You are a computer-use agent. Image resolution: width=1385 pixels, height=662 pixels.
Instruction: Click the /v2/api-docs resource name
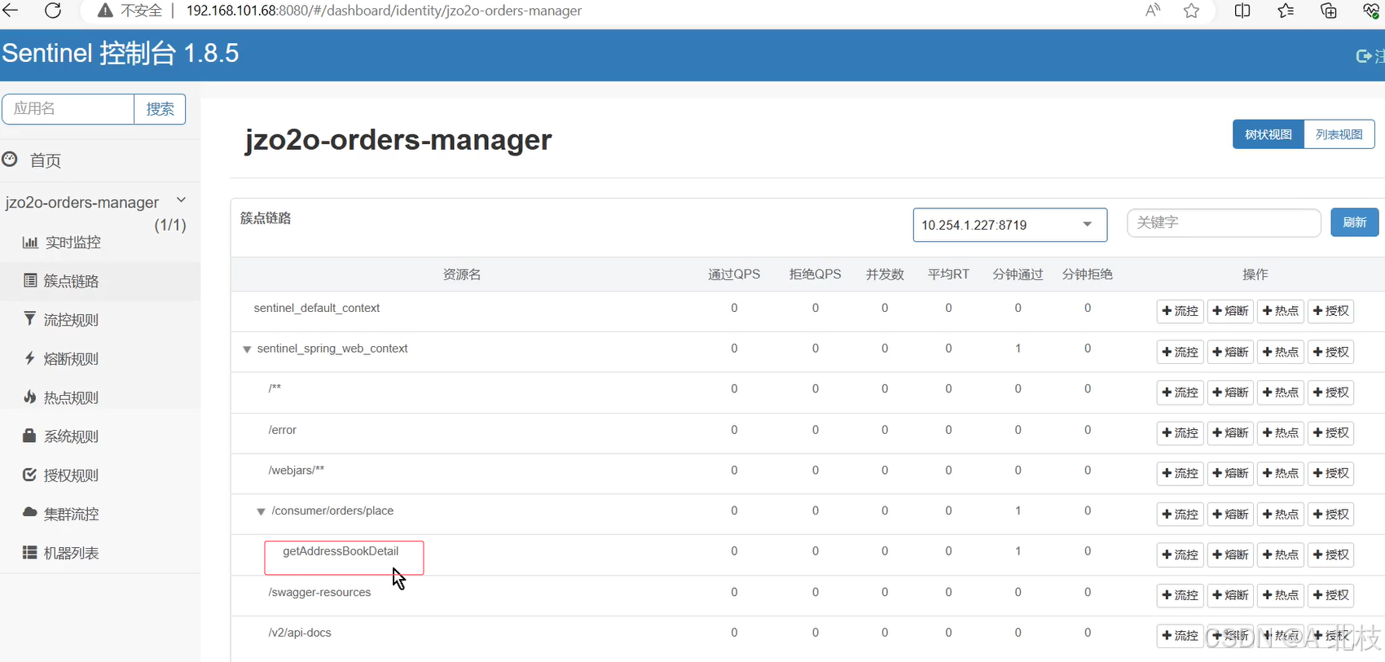300,633
